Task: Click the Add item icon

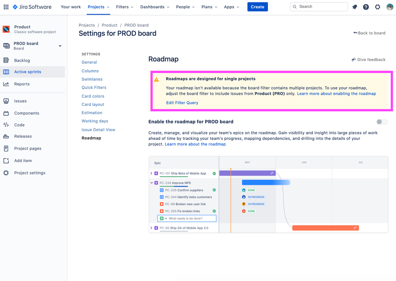Action: (x=6, y=161)
